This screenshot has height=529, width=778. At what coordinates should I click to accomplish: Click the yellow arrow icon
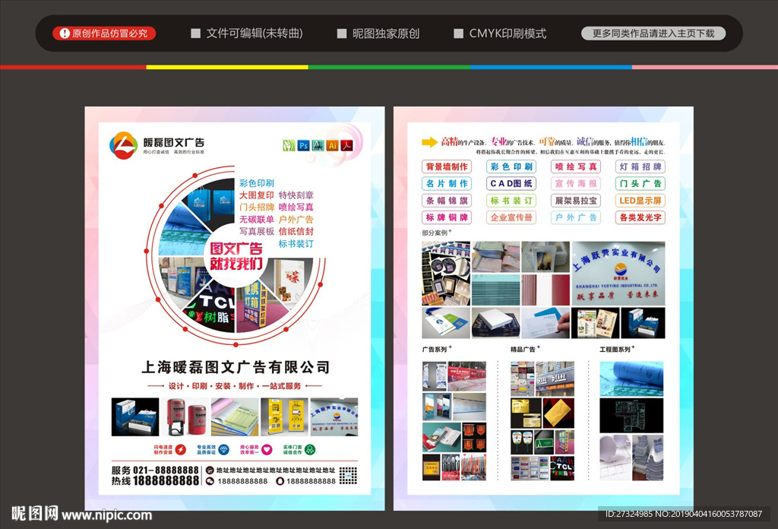[x=429, y=142]
